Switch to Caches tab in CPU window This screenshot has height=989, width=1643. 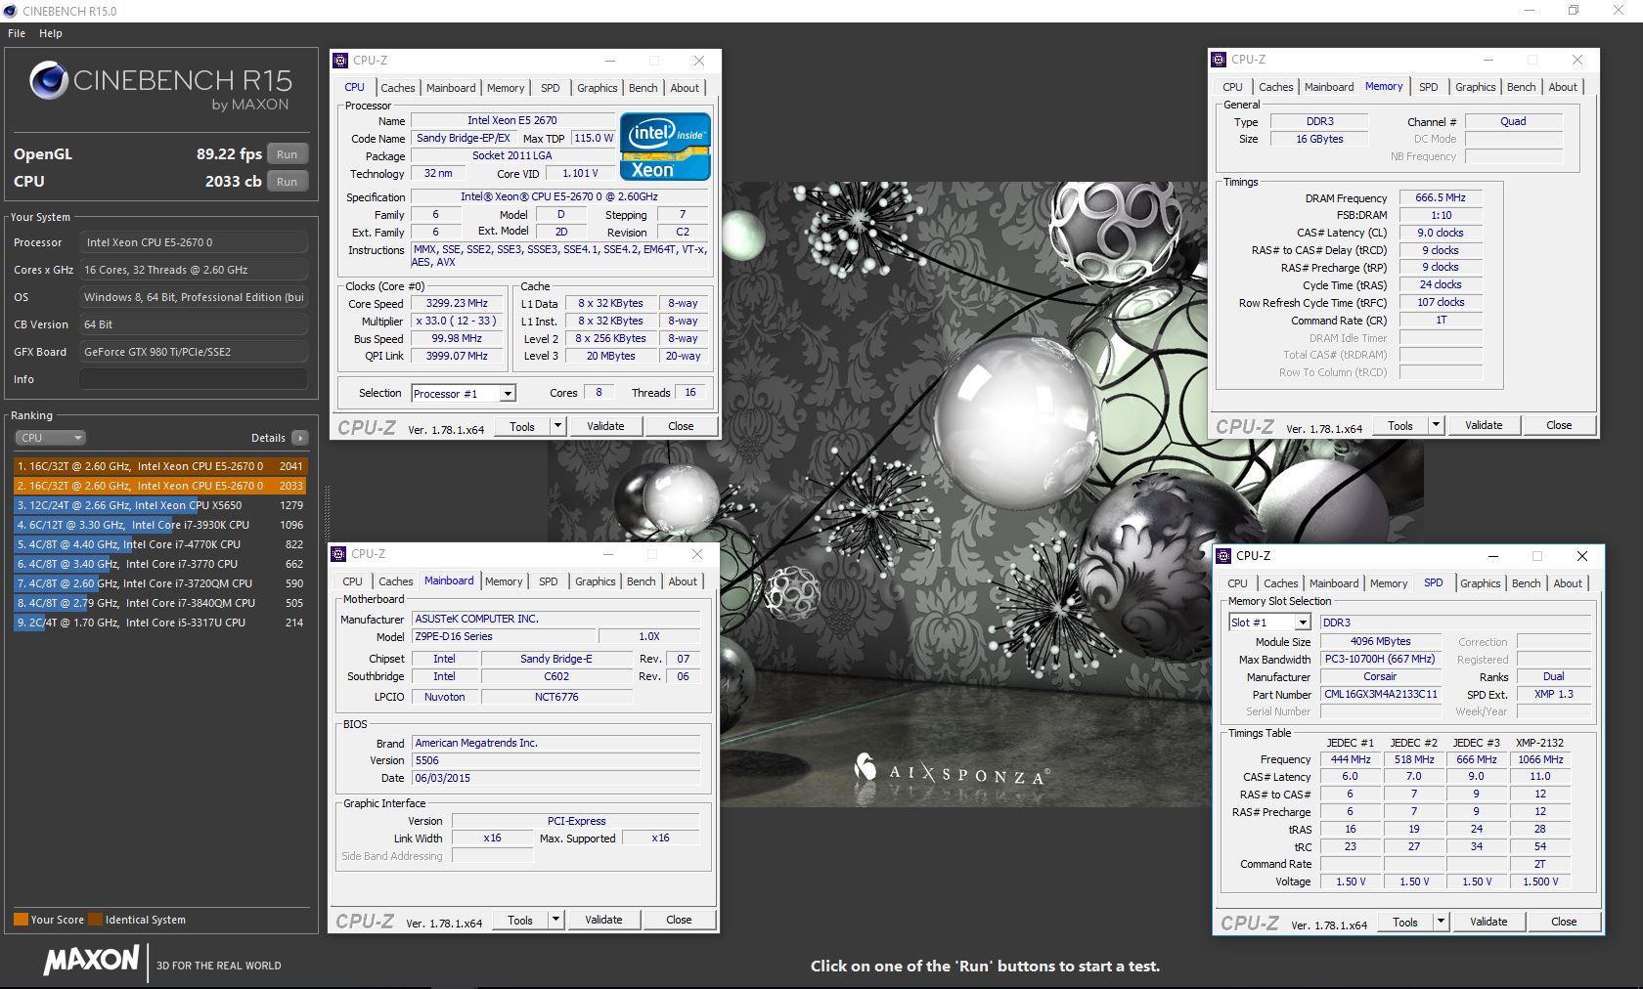(397, 88)
